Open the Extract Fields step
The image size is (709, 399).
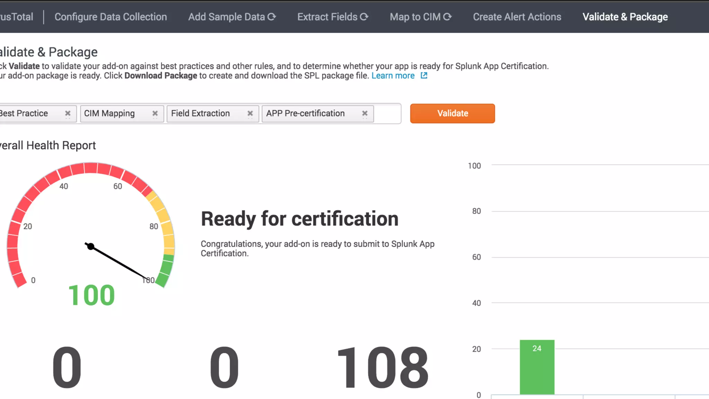tap(327, 17)
